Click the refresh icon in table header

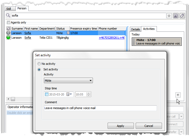coord(8,29)
